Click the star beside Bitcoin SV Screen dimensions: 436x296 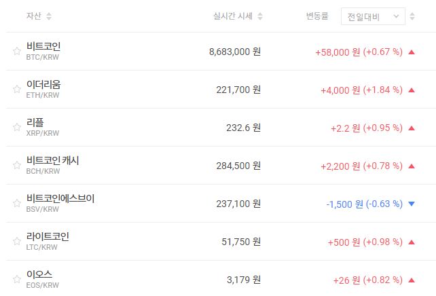(x=17, y=204)
